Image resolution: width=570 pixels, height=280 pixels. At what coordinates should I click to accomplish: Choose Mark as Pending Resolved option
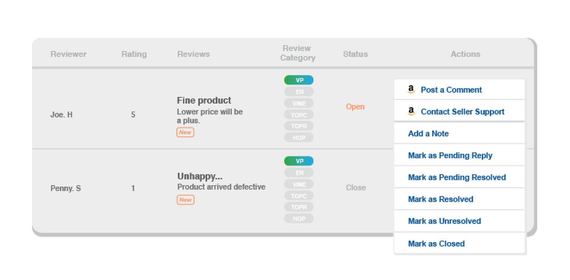tap(457, 177)
